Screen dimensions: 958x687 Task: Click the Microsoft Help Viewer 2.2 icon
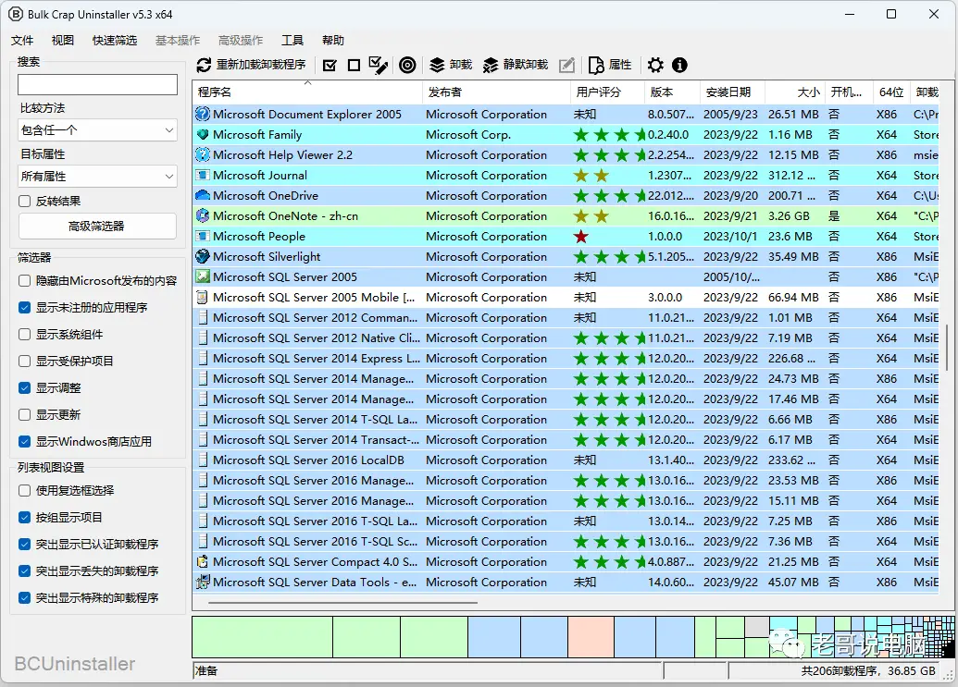202,155
